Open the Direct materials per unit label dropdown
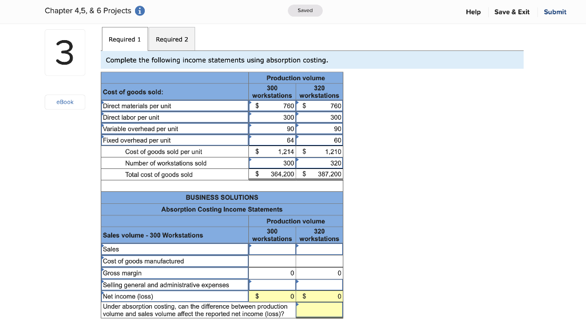Image resolution: width=586 pixels, height=323 pixels. coord(175,106)
